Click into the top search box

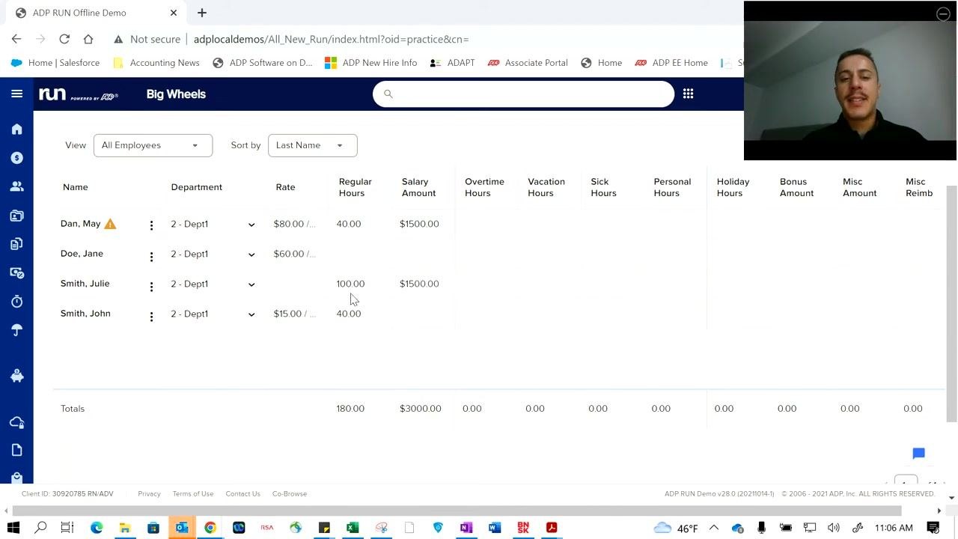point(523,94)
